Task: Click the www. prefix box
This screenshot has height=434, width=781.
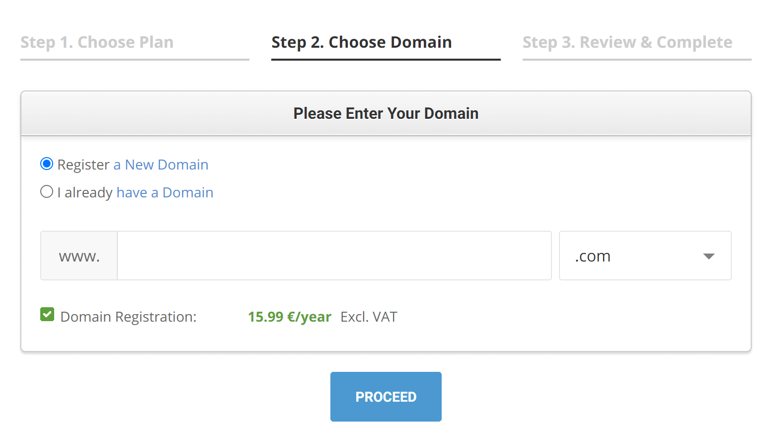Action: 79,256
